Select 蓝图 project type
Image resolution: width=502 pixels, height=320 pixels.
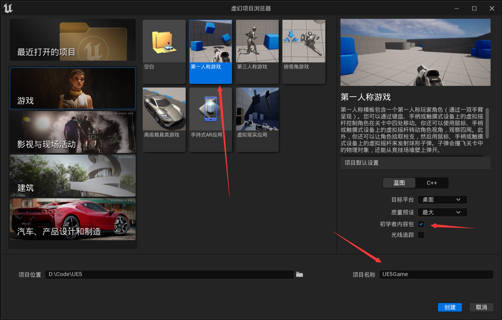[x=399, y=183]
